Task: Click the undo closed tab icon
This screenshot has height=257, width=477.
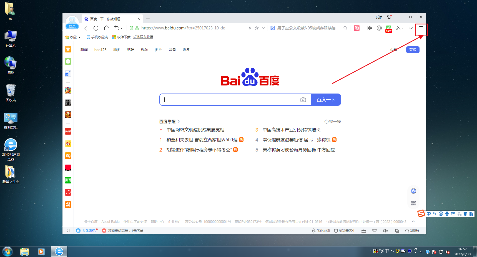Action: [117, 28]
